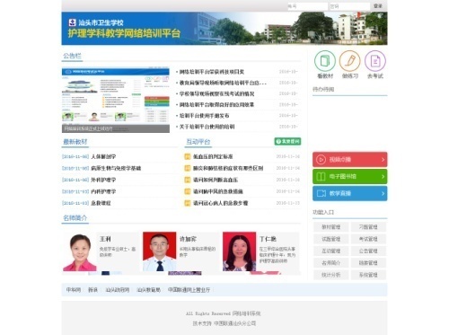Screen dimensions: 449x335
Task: Expand the blue 教学直播 arrow chevron
Action: click(x=383, y=193)
